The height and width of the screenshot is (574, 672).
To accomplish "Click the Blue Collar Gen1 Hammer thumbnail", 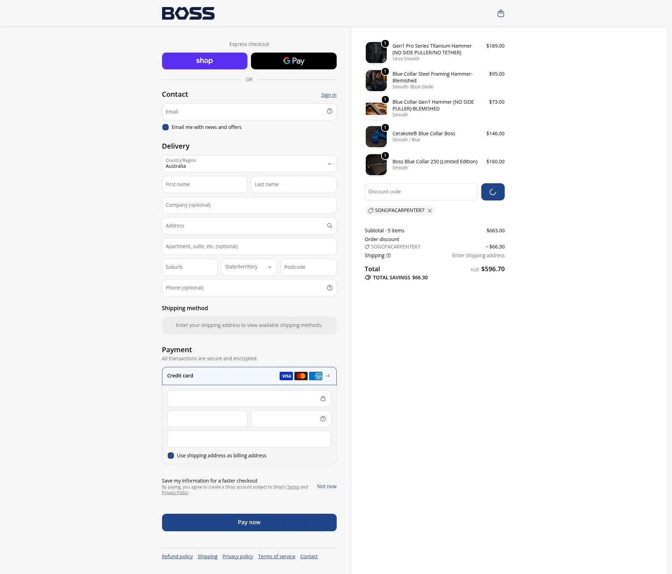I will point(376,109).
